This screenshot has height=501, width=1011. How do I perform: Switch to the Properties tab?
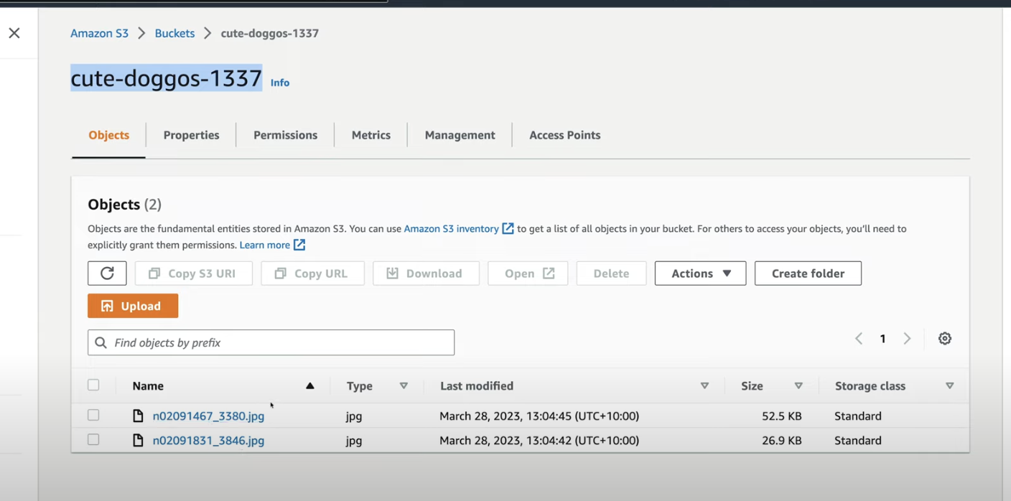[x=191, y=135]
